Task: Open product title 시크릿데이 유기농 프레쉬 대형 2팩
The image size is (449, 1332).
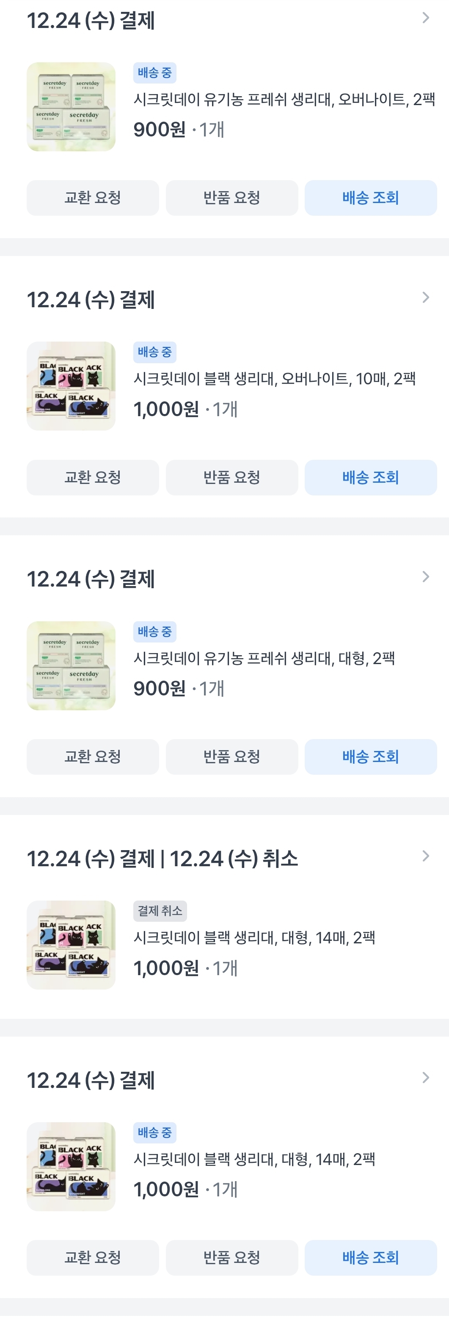Action: pos(264,658)
